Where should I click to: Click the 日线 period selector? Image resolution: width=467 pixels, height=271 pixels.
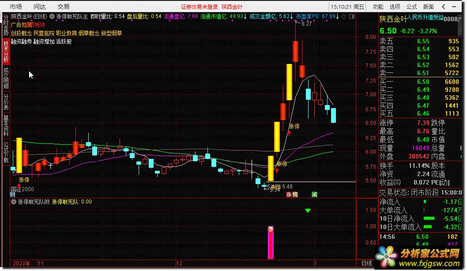pos(366,263)
